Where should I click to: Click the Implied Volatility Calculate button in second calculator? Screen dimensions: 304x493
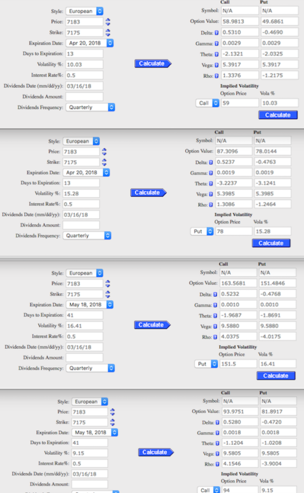(x=271, y=243)
